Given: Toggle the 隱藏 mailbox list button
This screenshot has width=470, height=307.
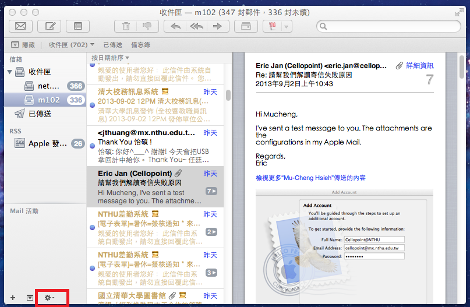Looking at the screenshot, I should [x=23, y=45].
